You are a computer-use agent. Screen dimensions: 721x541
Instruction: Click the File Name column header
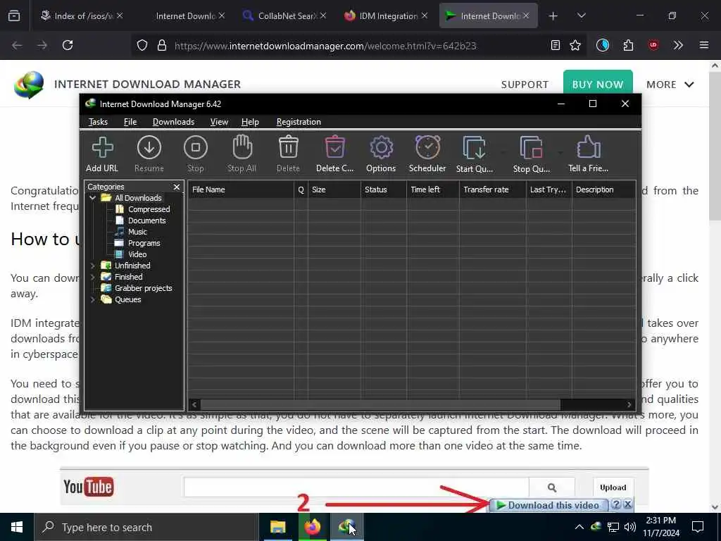(x=241, y=189)
